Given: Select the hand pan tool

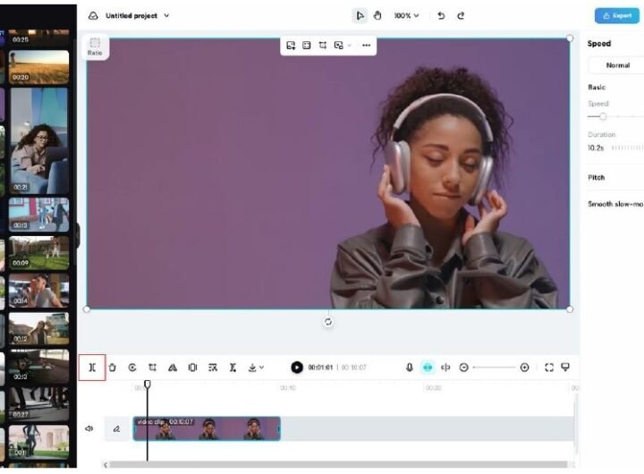Looking at the screenshot, I should (x=377, y=16).
